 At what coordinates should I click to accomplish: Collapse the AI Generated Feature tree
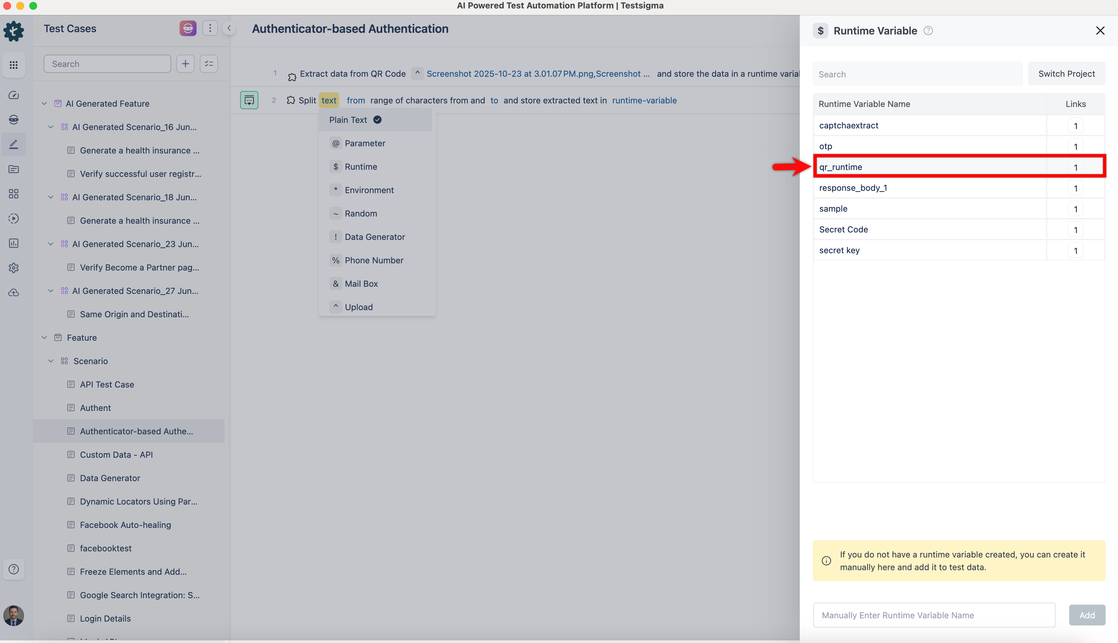point(44,103)
